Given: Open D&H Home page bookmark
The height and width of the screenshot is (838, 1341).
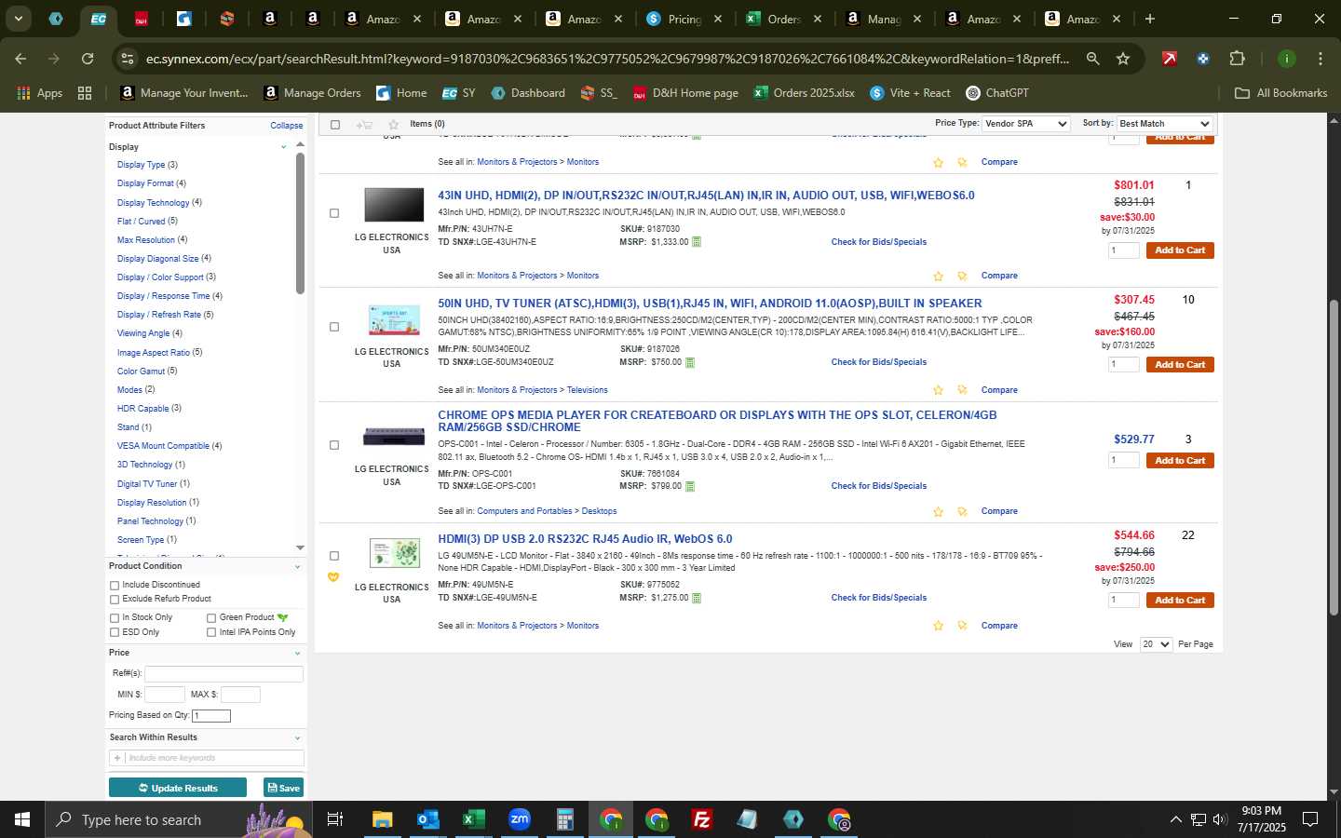Looking at the screenshot, I should click(x=685, y=93).
